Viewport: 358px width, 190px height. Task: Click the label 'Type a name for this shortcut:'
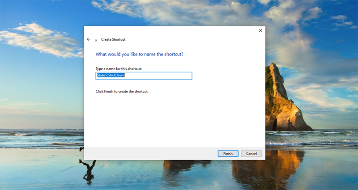tap(119, 69)
